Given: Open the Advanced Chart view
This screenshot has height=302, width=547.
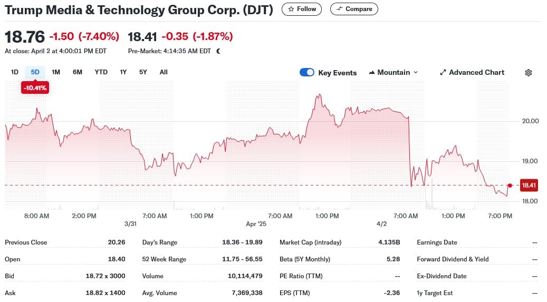Looking at the screenshot, I should click(x=472, y=73).
